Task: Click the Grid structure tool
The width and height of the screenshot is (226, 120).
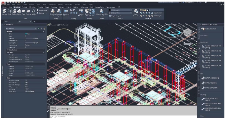Action: [x=10, y=12]
